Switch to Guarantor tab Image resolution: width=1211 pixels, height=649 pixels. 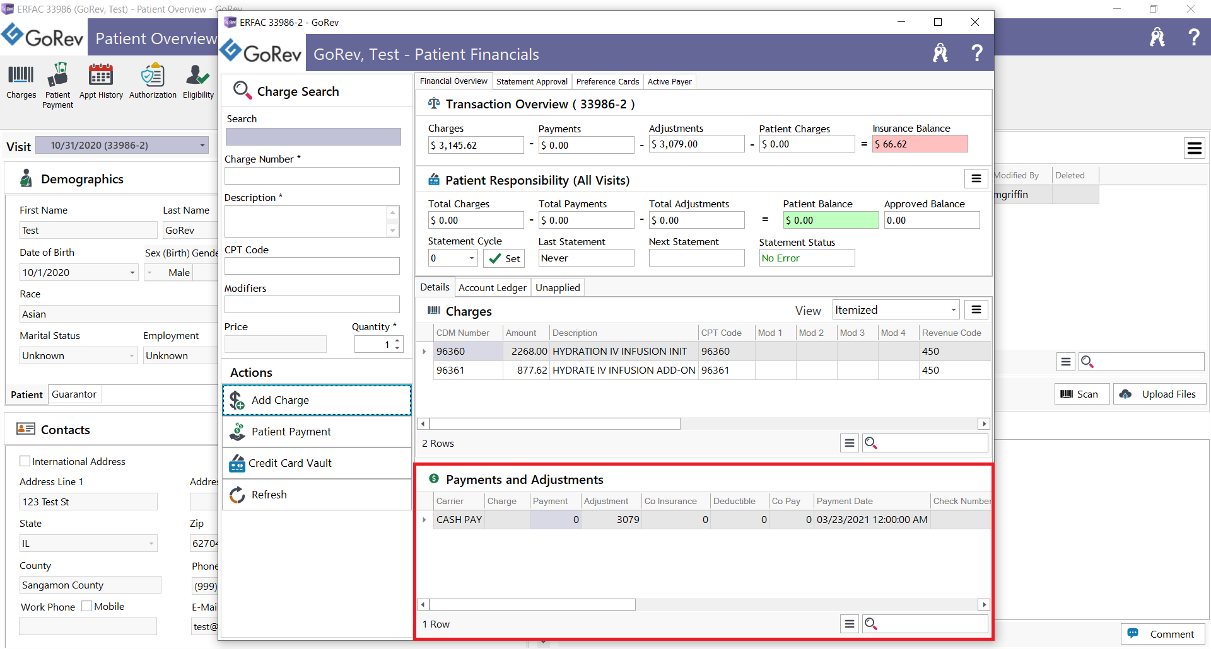tap(74, 394)
